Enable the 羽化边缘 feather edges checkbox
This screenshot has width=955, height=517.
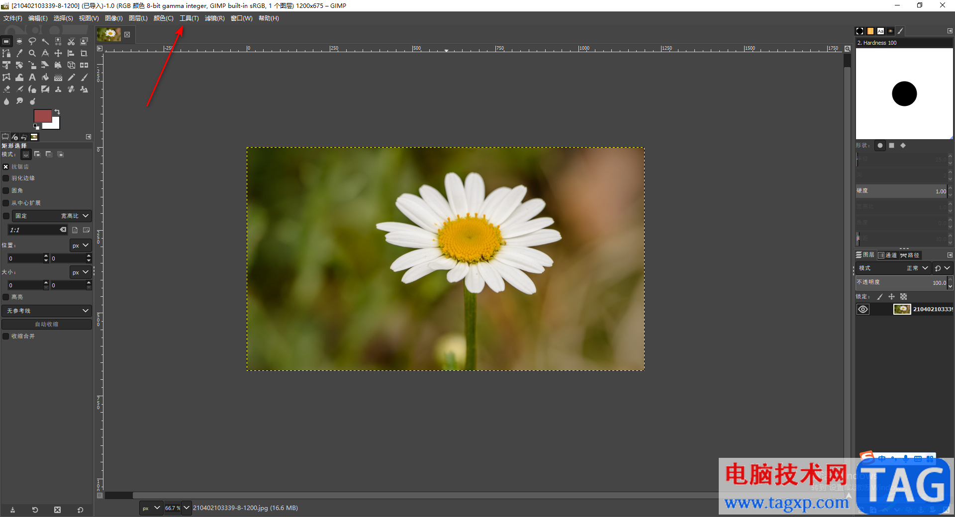point(6,178)
